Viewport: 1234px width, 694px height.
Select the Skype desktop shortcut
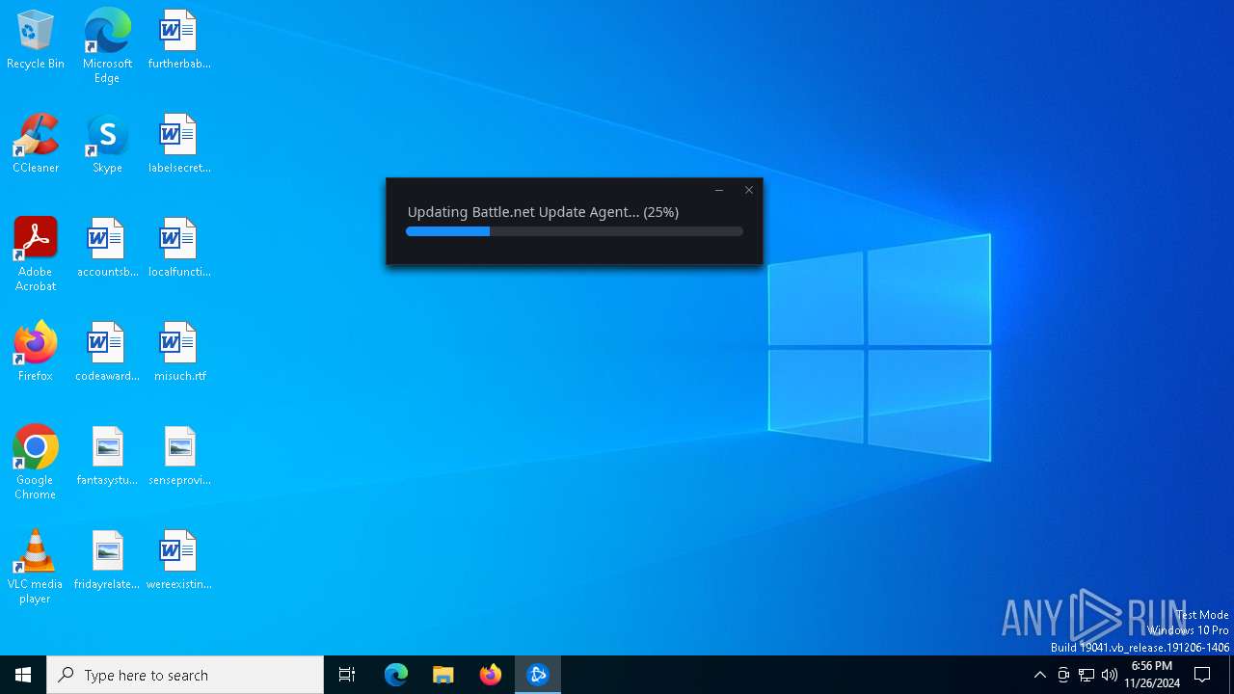[x=107, y=145]
